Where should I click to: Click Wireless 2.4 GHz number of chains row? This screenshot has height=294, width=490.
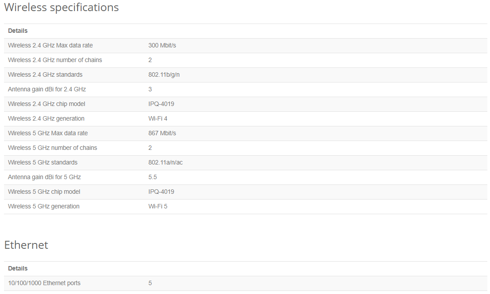point(245,60)
